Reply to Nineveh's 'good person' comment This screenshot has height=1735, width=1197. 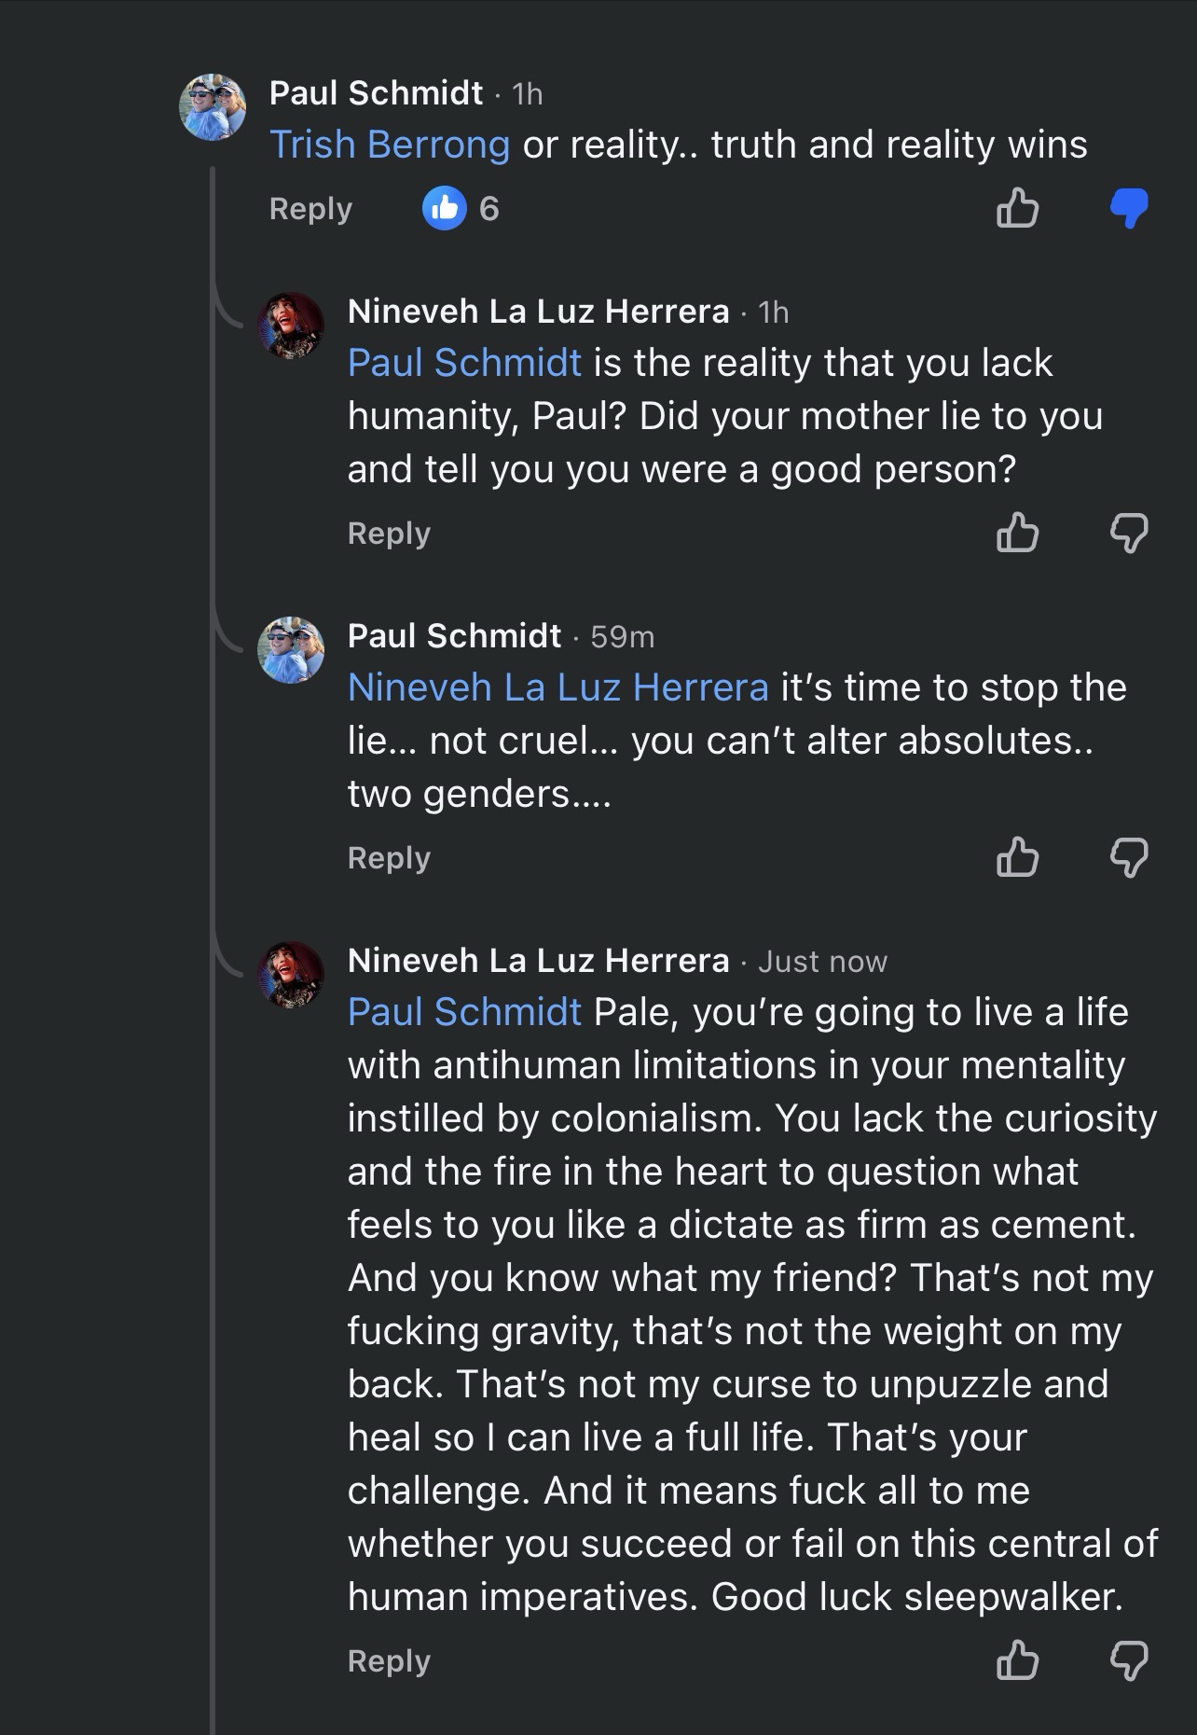pyautogui.click(x=389, y=533)
